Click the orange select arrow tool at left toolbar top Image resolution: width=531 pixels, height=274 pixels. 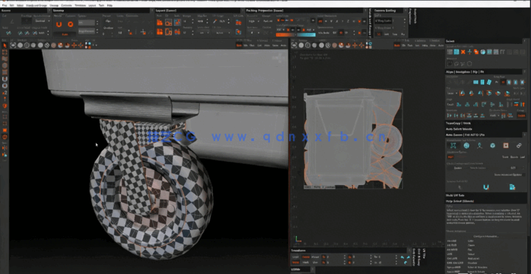click(5, 46)
